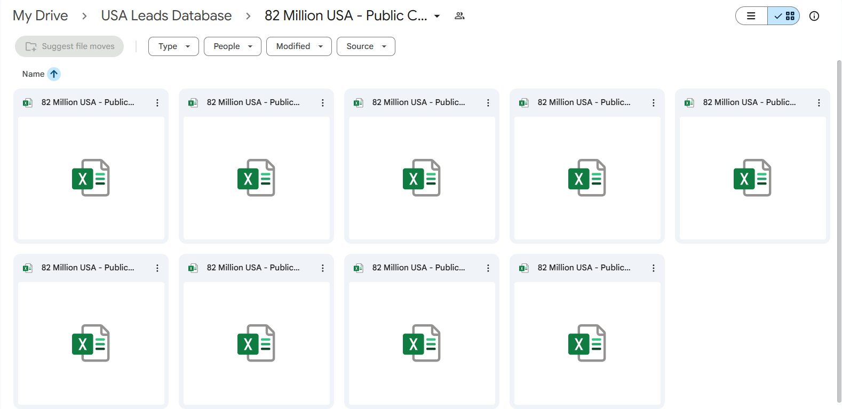Click Suggest file moves button
Screen dimensions: 842x409
[x=69, y=46]
